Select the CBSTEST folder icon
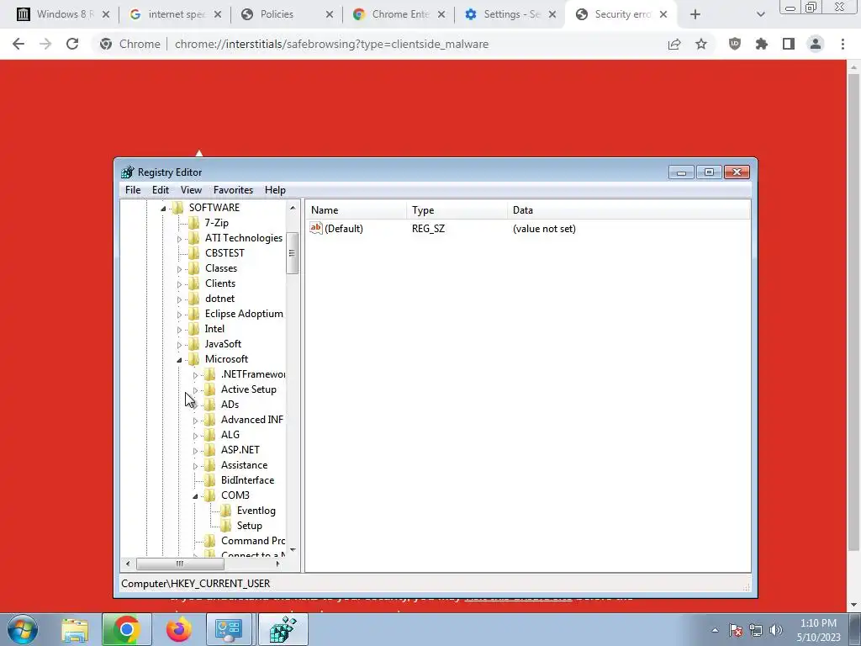 [x=194, y=252]
